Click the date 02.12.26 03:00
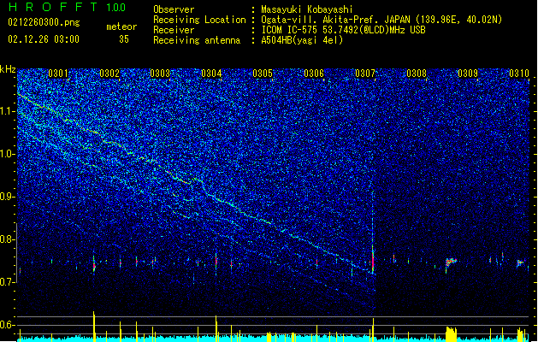The image size is (538, 342). tap(44, 39)
